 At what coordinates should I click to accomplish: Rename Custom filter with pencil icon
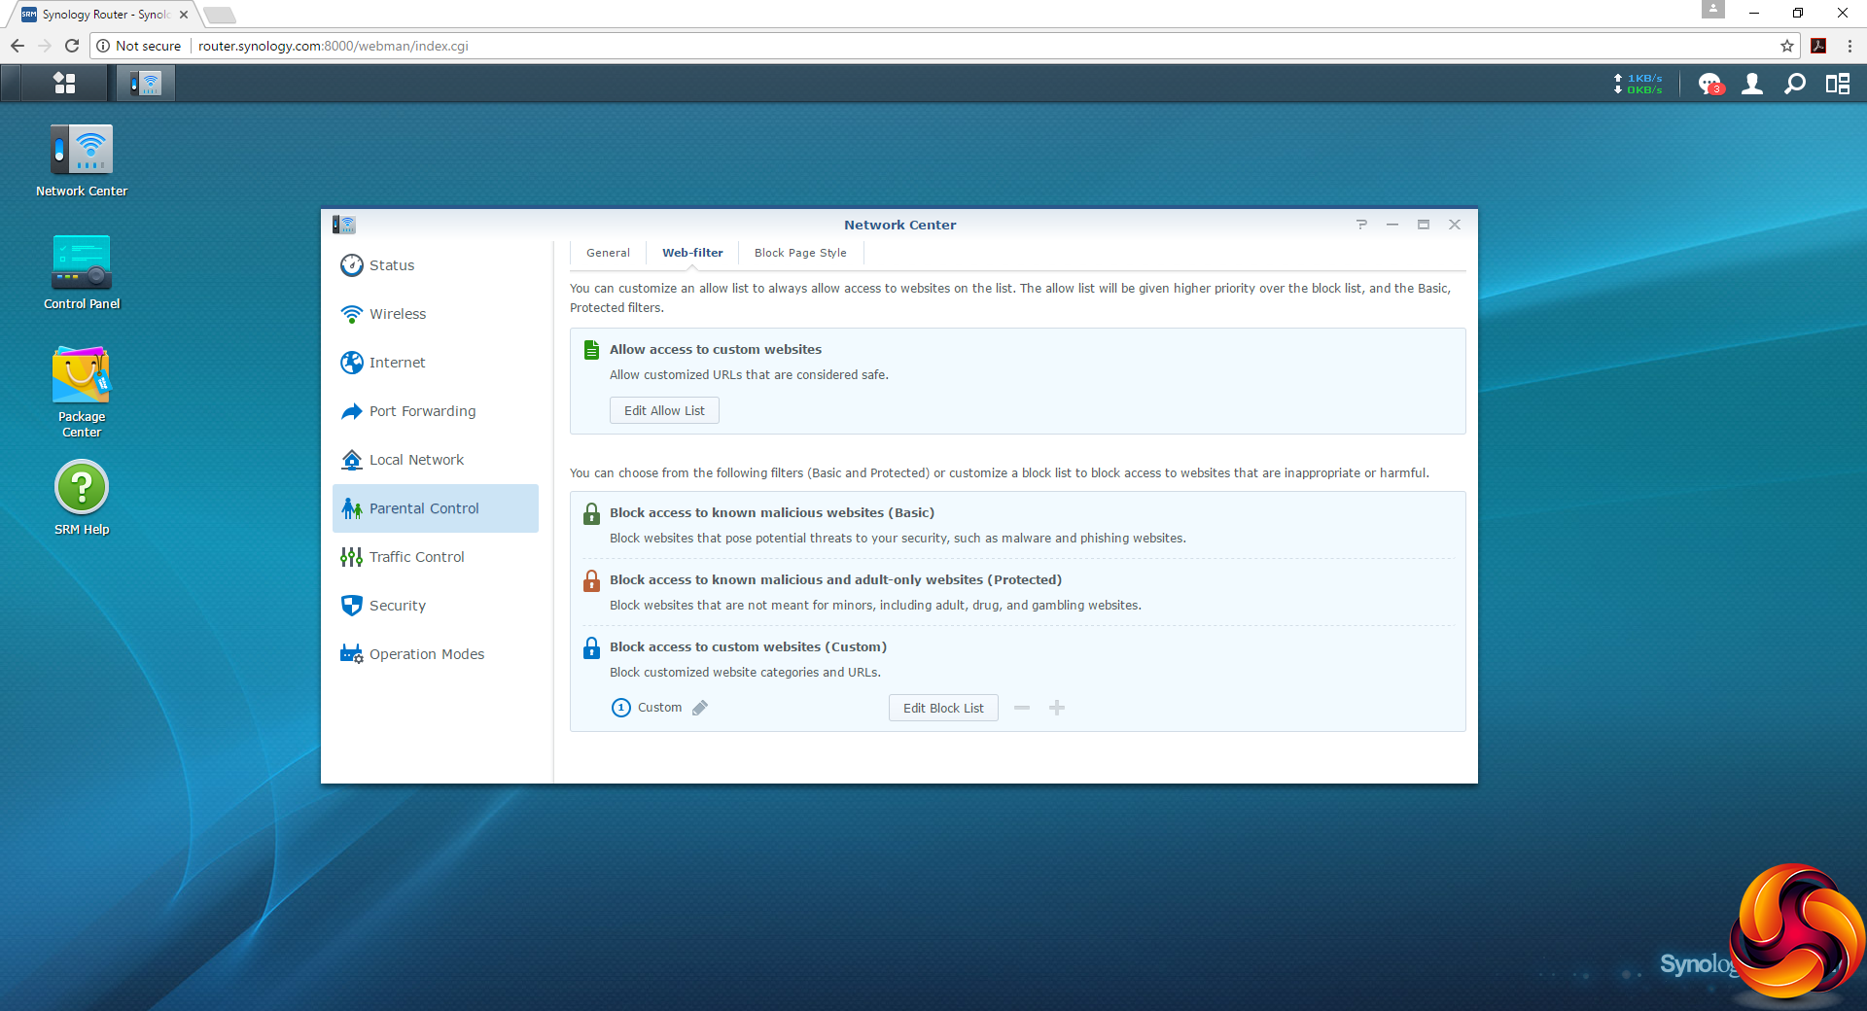(x=700, y=708)
